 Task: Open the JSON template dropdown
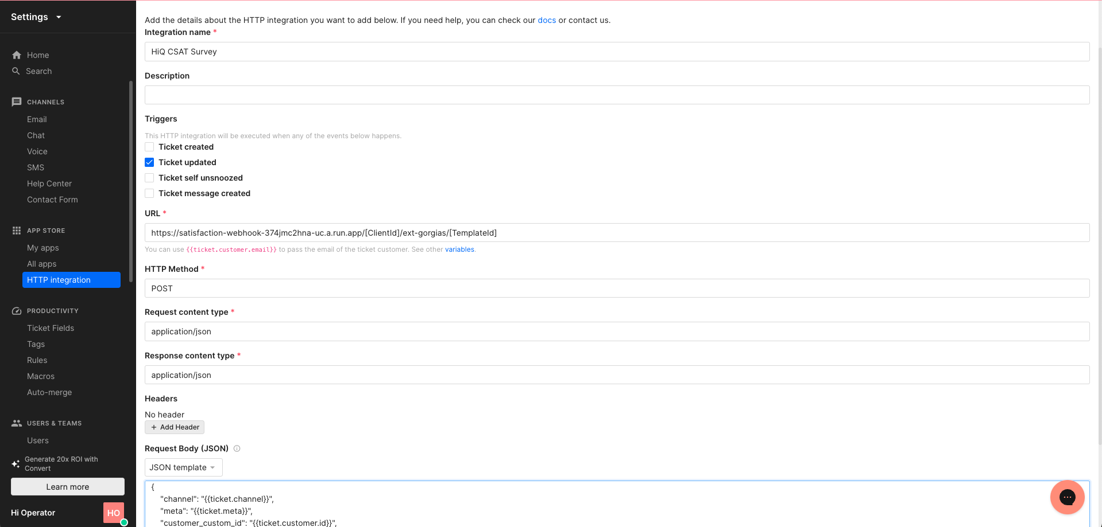(183, 467)
